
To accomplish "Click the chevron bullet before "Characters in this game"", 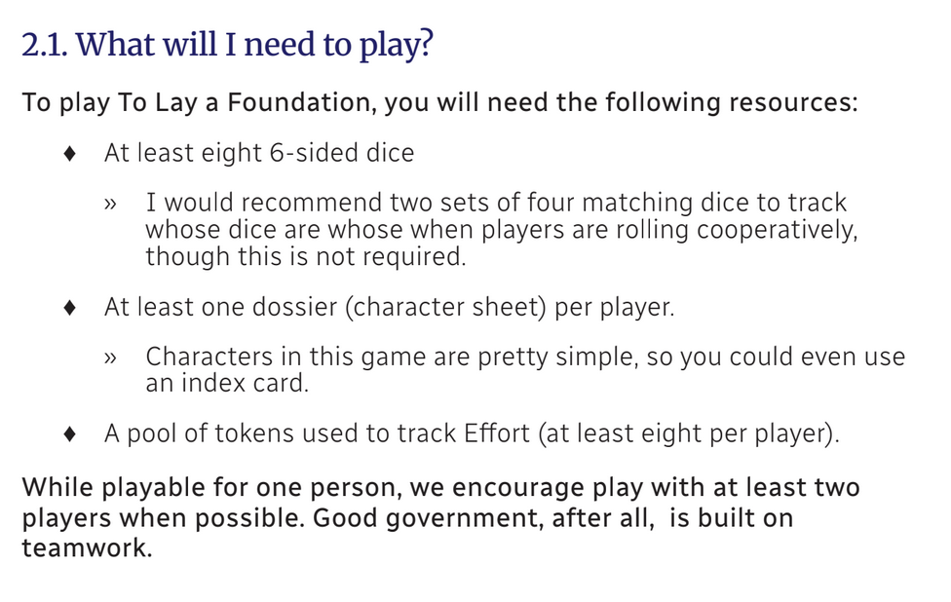I will (x=110, y=357).
